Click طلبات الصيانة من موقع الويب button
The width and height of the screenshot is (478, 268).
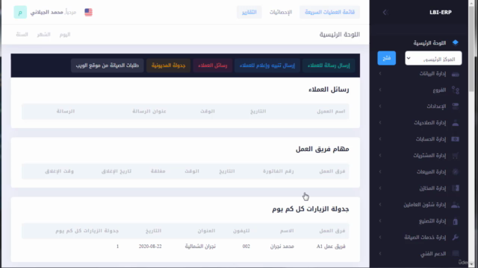click(x=108, y=66)
